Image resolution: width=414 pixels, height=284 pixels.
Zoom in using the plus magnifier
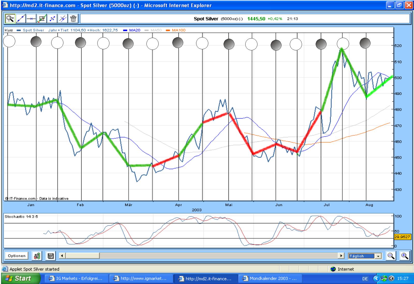pyautogui.click(x=404, y=256)
